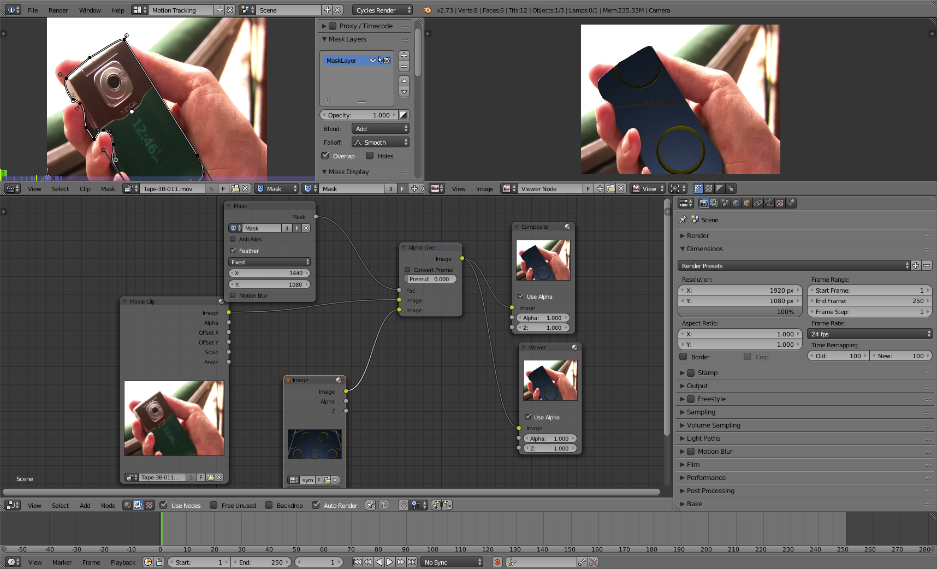This screenshot has width=937, height=569.
Task: Paste nodes from the clipboard
Action: tap(447, 505)
